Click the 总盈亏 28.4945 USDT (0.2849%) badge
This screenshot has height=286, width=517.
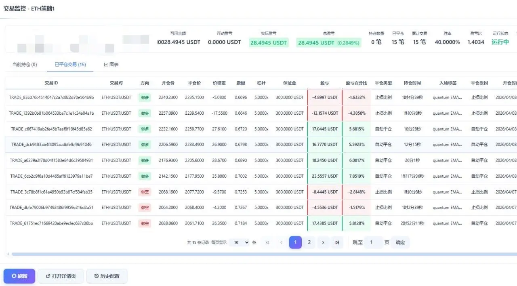pyautogui.click(x=328, y=42)
